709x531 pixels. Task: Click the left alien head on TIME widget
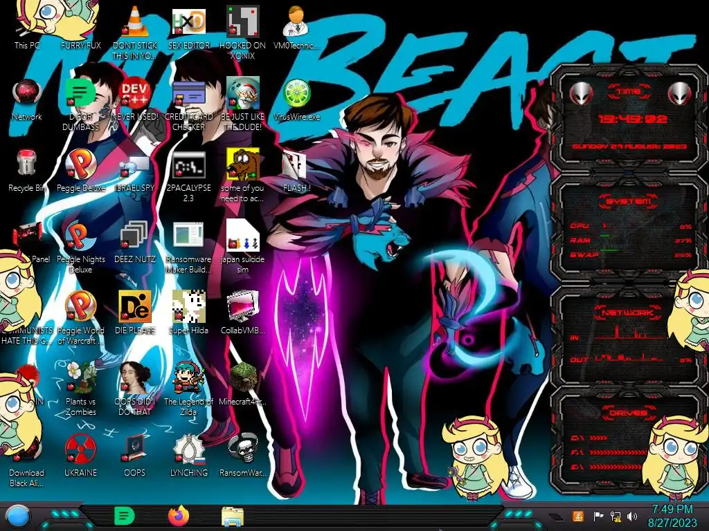(x=581, y=94)
